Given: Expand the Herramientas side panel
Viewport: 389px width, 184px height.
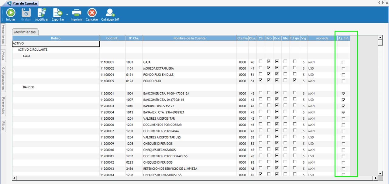Looking at the screenshot, I should (3, 35).
